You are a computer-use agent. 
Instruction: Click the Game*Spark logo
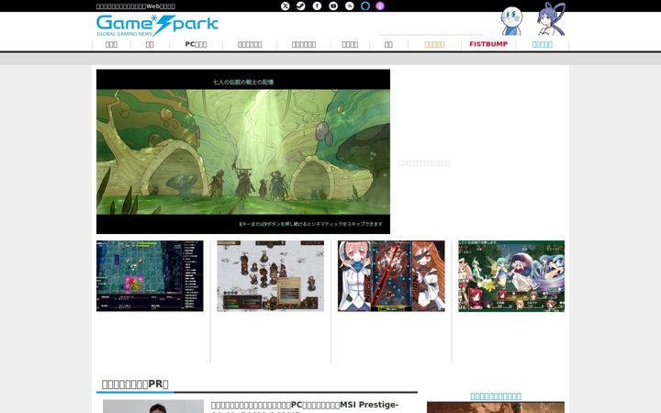click(157, 26)
